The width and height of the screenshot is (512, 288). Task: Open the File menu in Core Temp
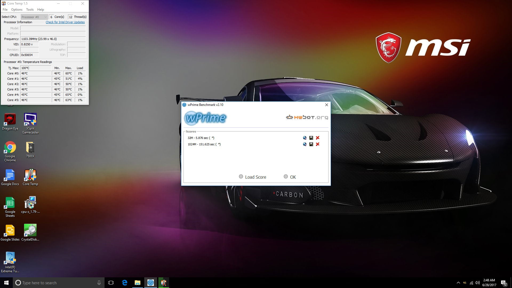pos(5,10)
